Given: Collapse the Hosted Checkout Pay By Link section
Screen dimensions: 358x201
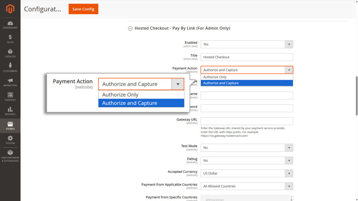Looking at the screenshot, I should tap(130, 28).
